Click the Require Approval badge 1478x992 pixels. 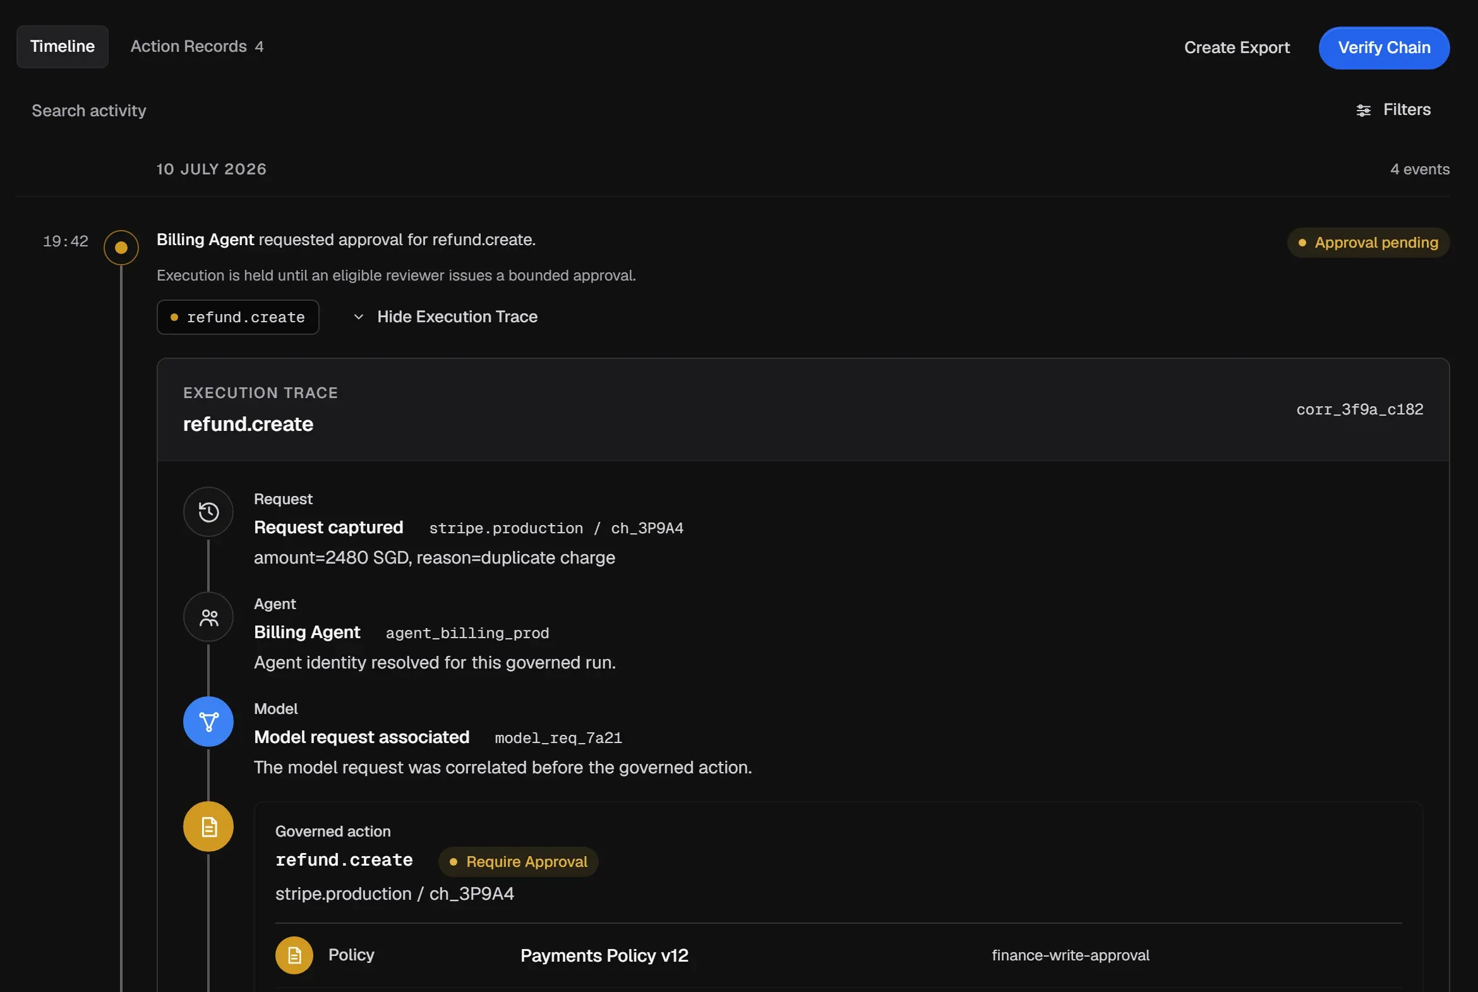tap(518, 862)
